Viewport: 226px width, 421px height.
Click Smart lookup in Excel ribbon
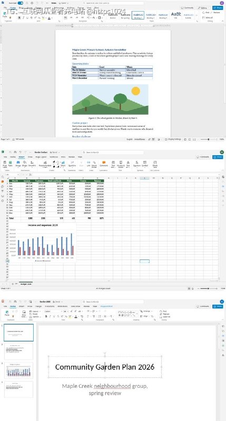(94, 164)
